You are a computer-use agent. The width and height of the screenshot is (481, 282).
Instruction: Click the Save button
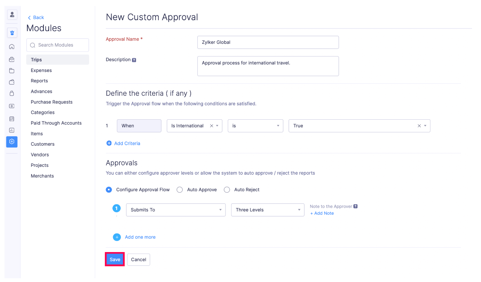[115, 259]
